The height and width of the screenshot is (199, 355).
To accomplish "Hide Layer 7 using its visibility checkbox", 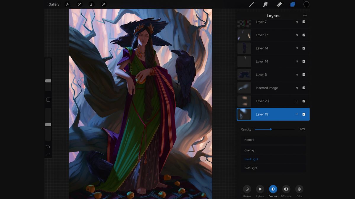I will point(304,22).
